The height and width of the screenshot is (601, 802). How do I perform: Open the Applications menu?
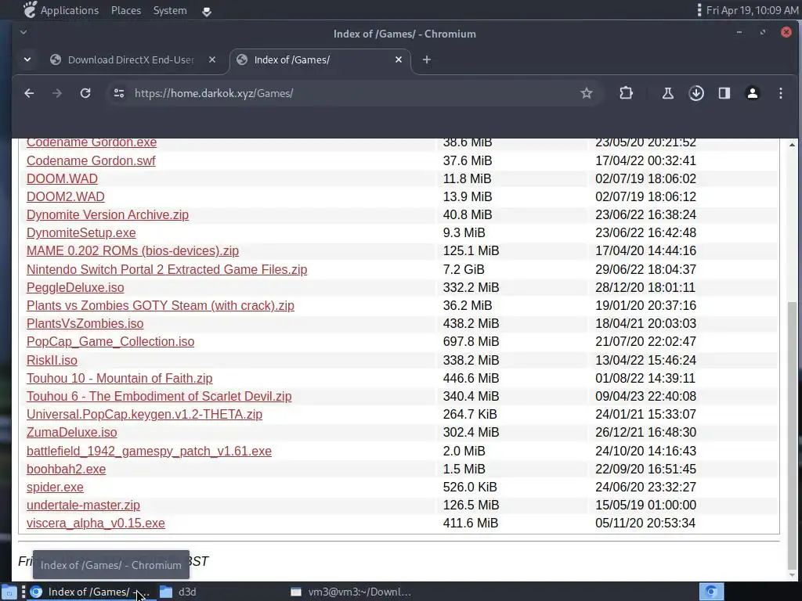coord(61,10)
